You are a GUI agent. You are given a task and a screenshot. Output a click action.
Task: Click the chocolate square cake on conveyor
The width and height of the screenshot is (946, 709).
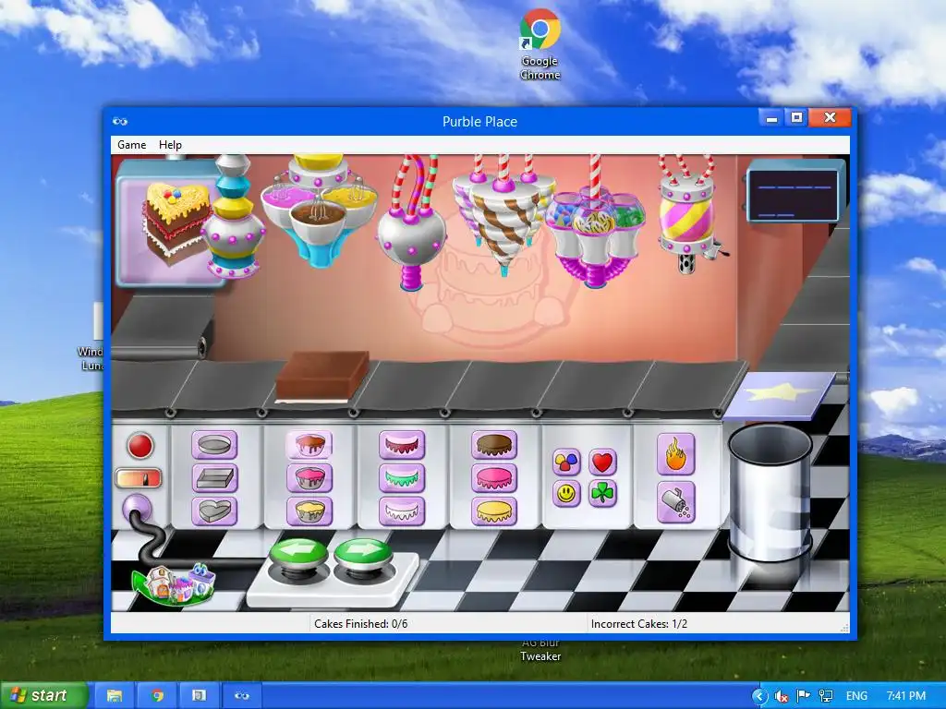coord(321,377)
